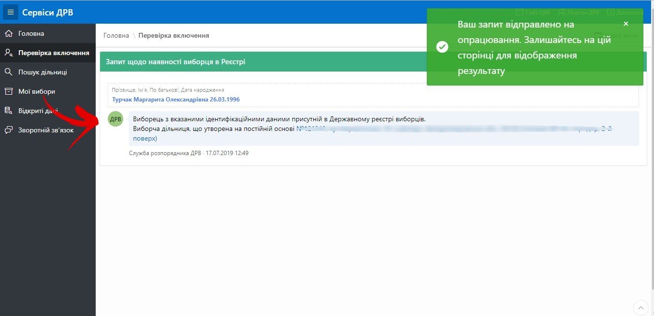
Task: Open the Зворотній зв'язок chat icon
Action: click(8, 130)
